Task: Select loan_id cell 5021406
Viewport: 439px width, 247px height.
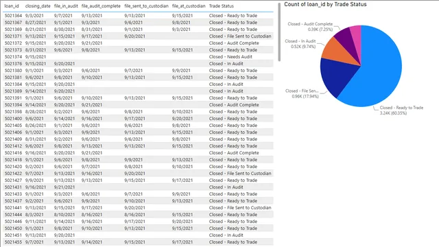Action: coord(13,132)
